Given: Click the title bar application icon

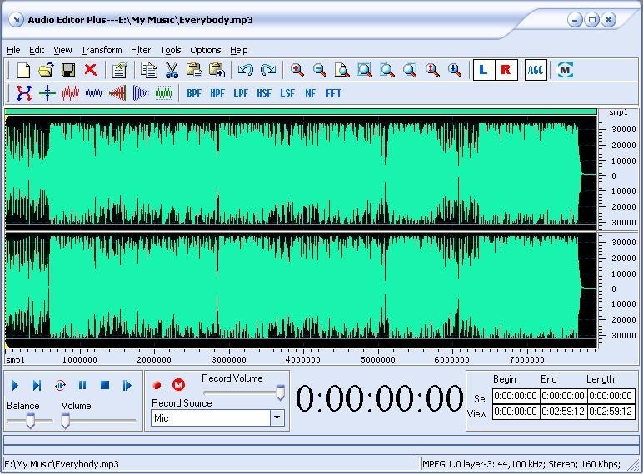Looking at the screenshot, I should [16, 20].
